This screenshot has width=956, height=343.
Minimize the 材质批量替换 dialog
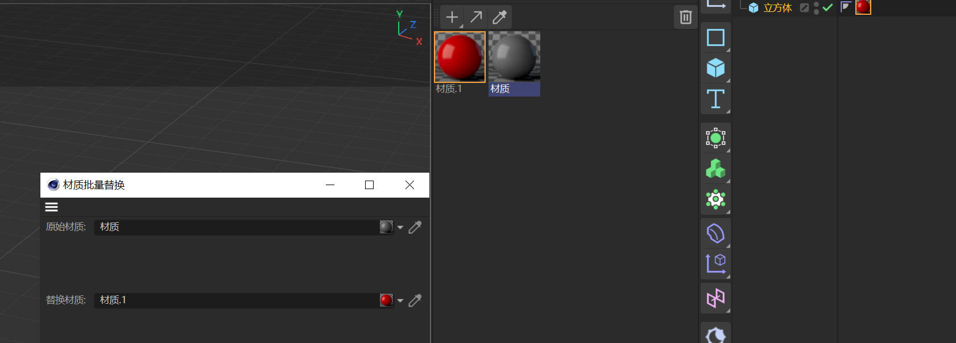pos(330,185)
